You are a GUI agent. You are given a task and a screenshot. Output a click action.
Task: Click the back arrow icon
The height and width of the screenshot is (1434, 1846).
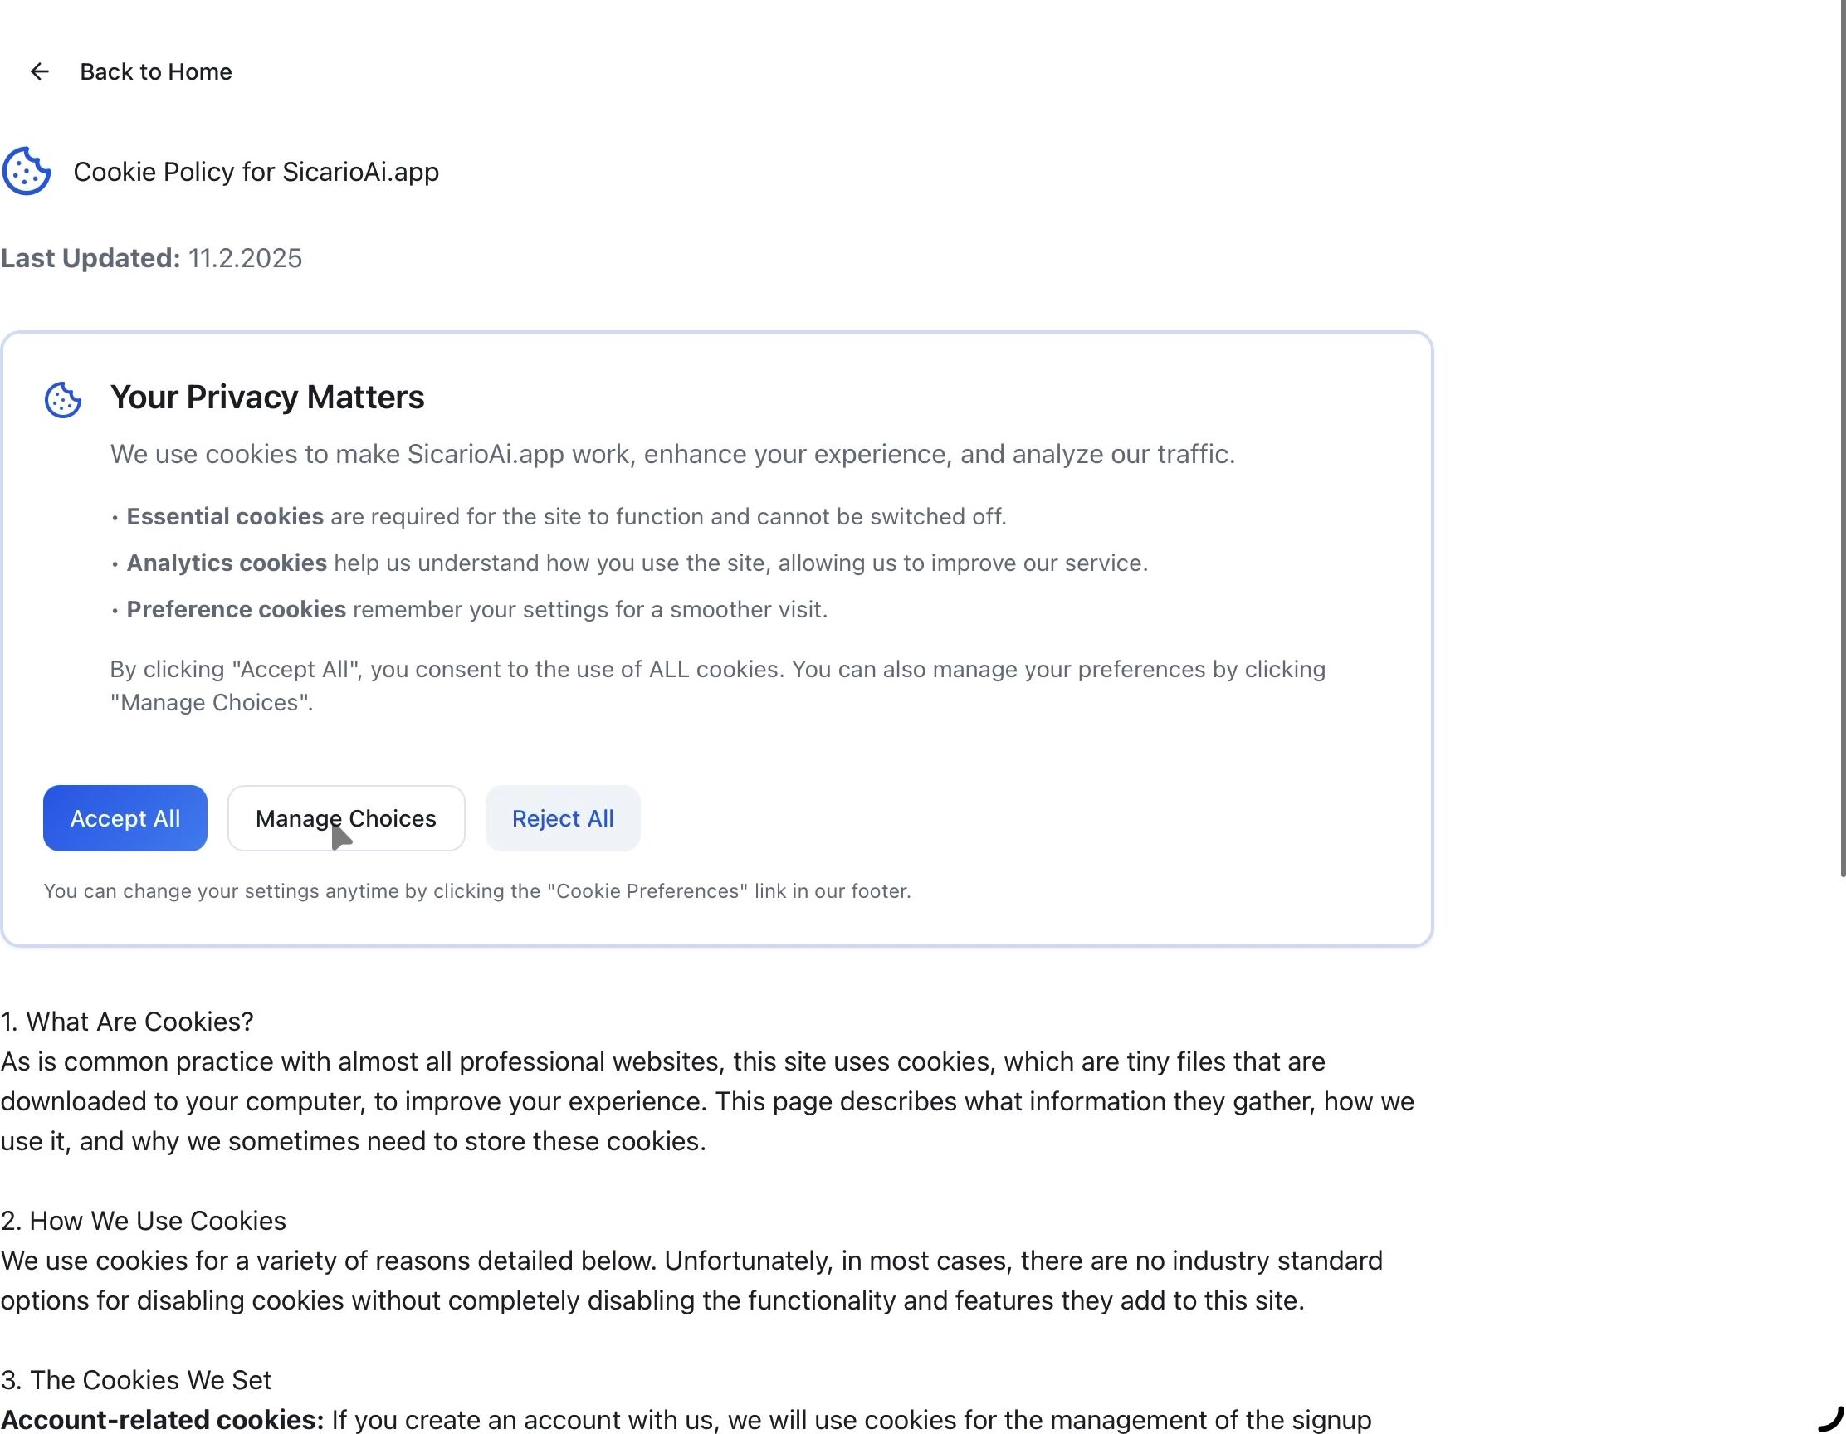coord(39,72)
